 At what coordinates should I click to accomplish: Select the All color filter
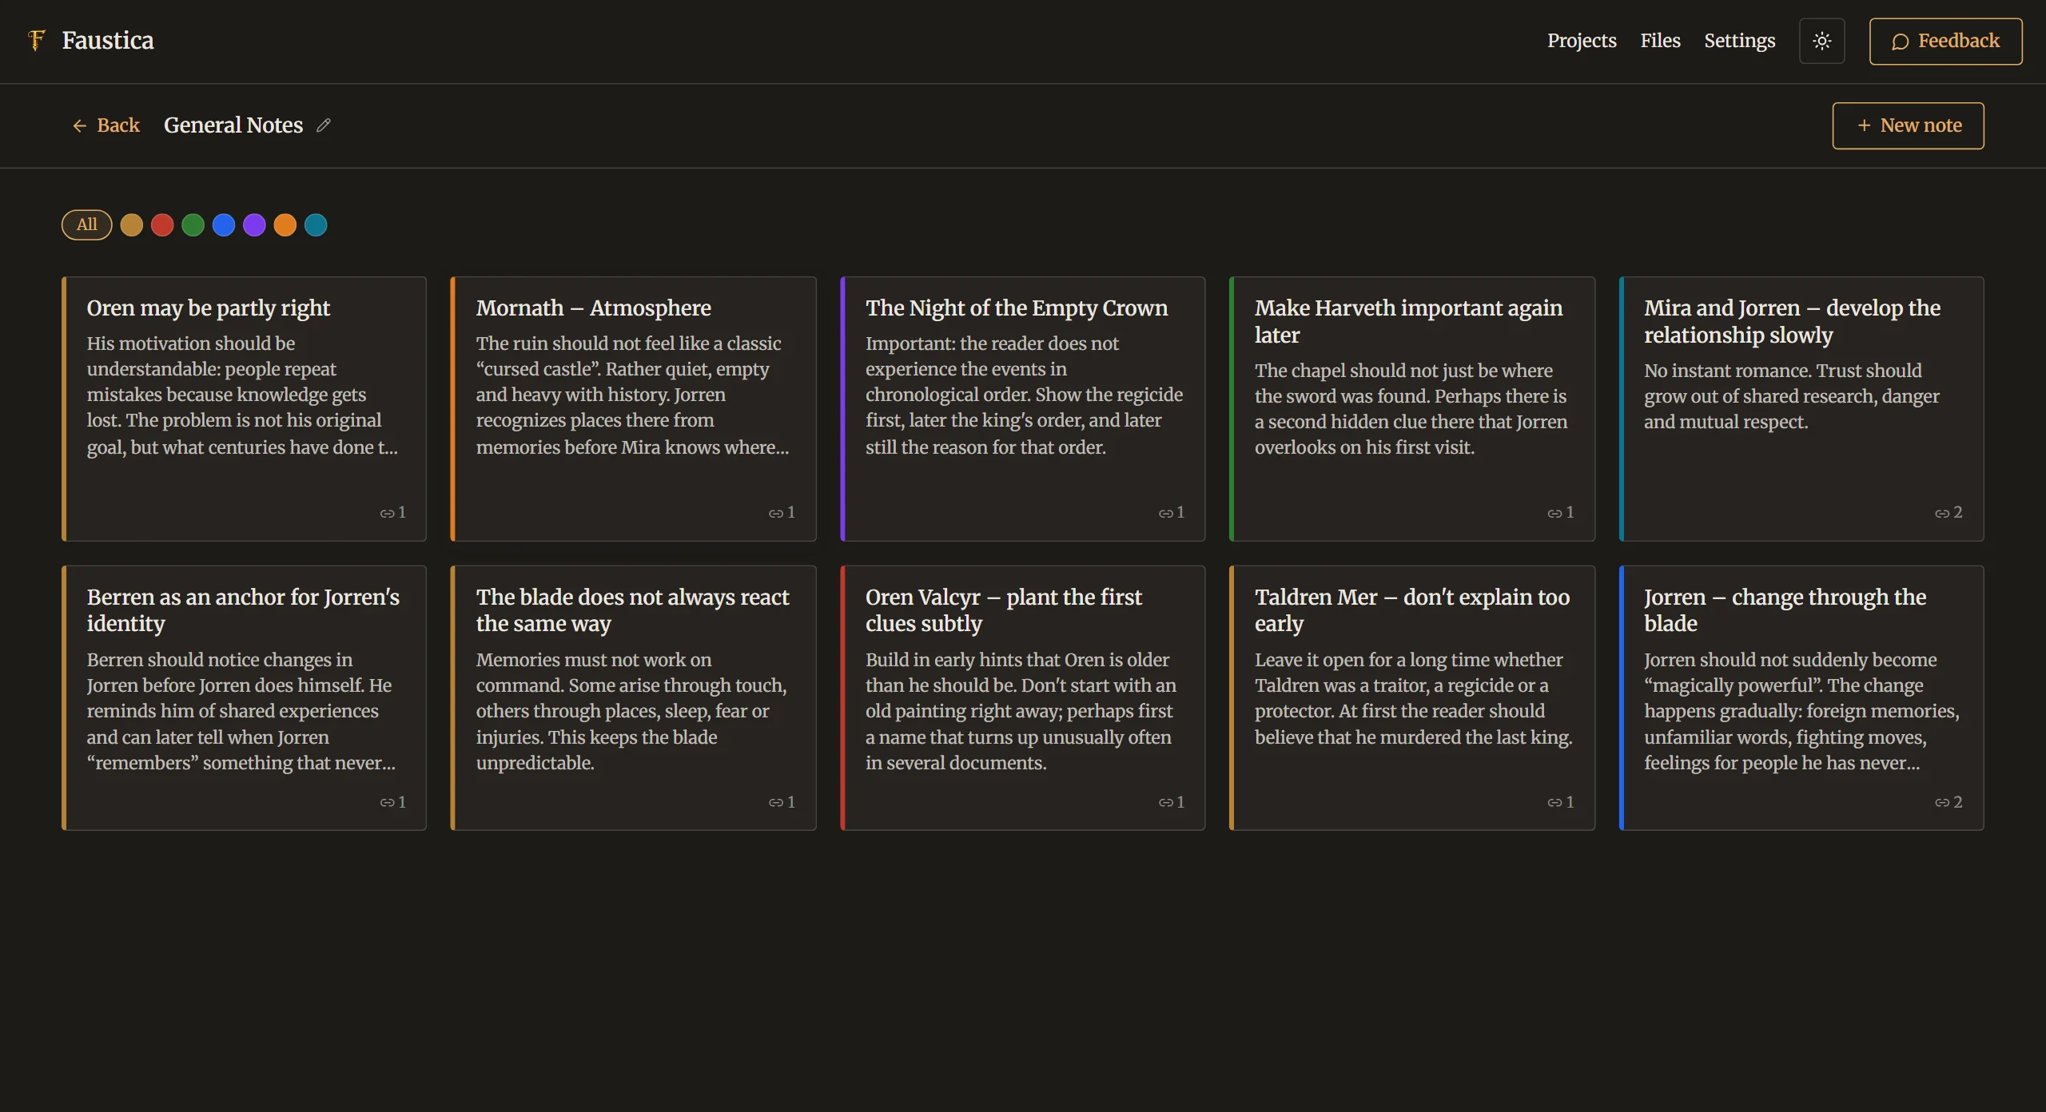click(x=86, y=224)
